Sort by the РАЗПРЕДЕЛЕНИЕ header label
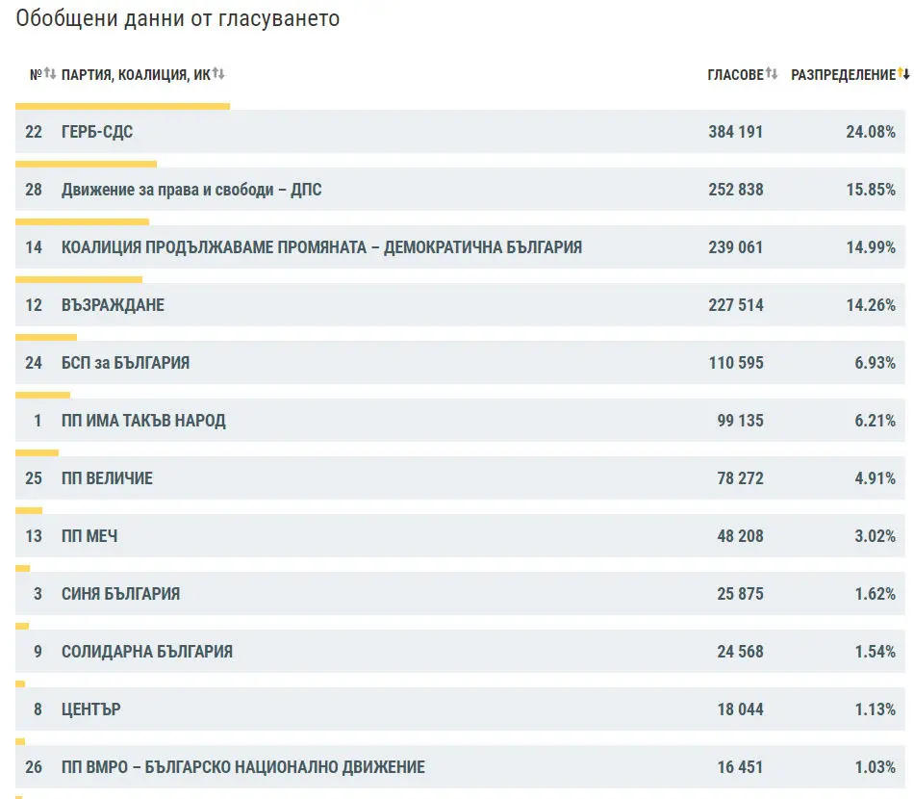The height and width of the screenshot is (799, 914). pos(842,75)
